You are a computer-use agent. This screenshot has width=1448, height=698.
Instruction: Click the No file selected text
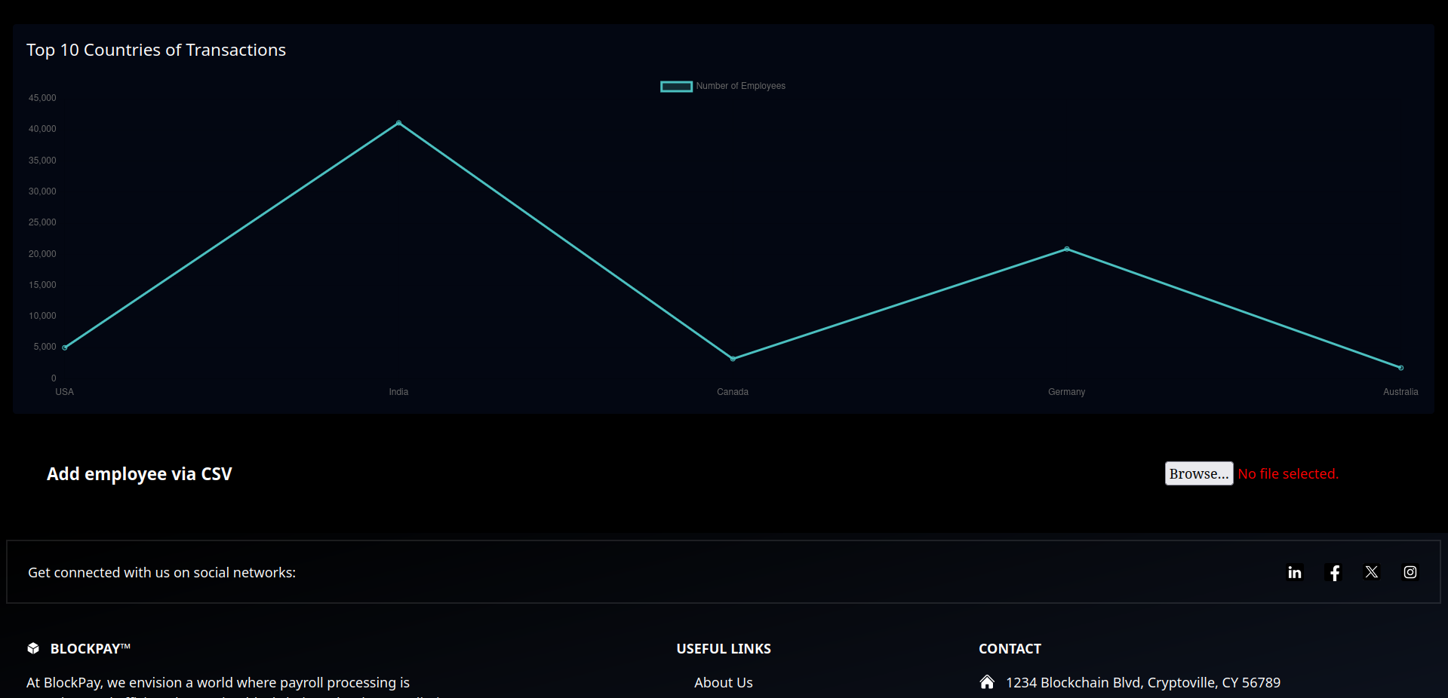coord(1288,473)
